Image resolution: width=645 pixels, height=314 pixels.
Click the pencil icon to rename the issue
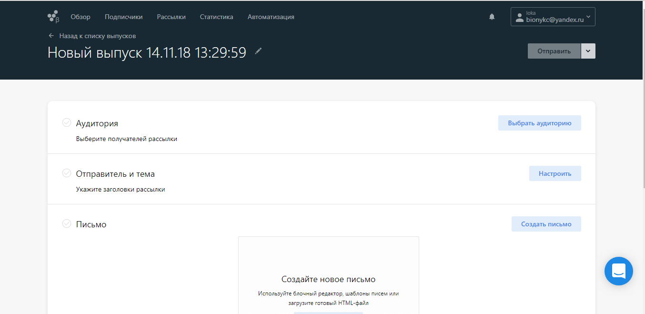click(x=258, y=51)
